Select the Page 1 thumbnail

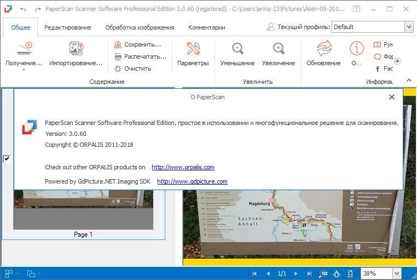[83, 209]
